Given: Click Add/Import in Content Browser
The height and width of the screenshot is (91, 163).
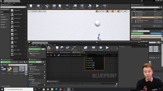Looking at the screenshot, I should (6, 62).
